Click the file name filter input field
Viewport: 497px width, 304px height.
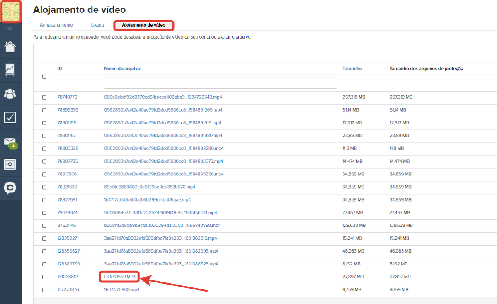tap(220, 83)
